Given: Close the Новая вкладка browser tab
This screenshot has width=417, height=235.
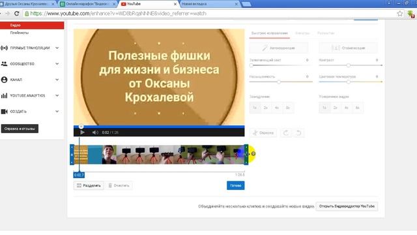Looking at the screenshot, I should click(x=236, y=4).
